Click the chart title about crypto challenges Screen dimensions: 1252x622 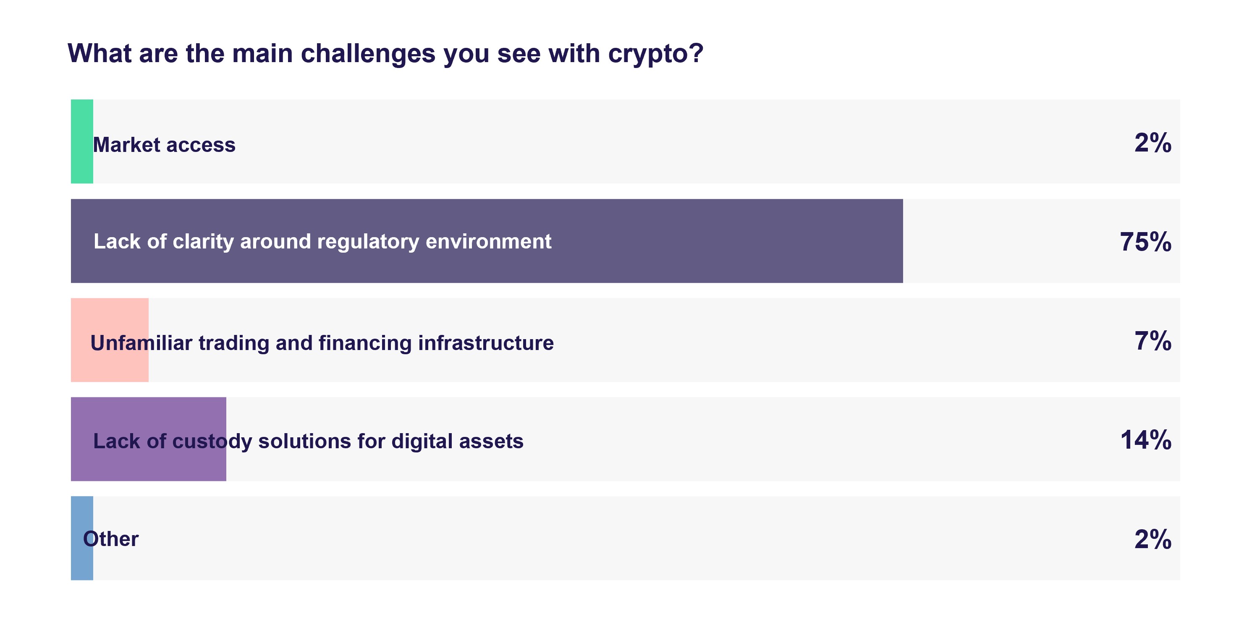click(x=385, y=53)
